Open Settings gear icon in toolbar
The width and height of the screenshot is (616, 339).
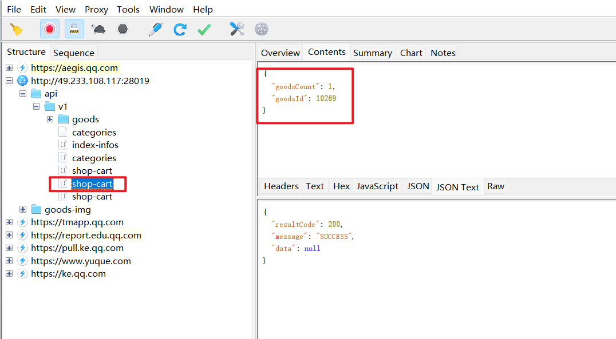pos(261,29)
